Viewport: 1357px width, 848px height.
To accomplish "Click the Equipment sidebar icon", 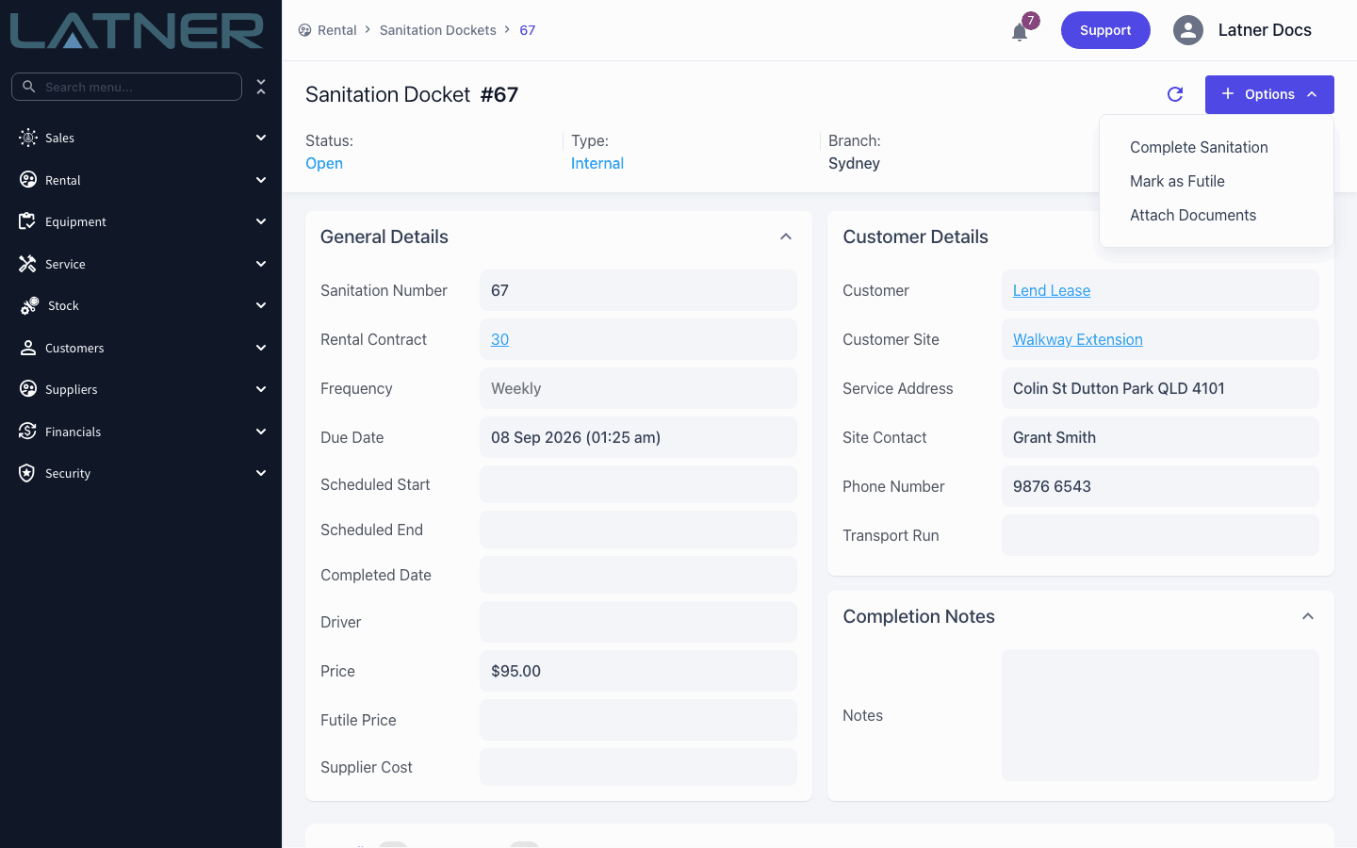I will pyautogui.click(x=27, y=221).
